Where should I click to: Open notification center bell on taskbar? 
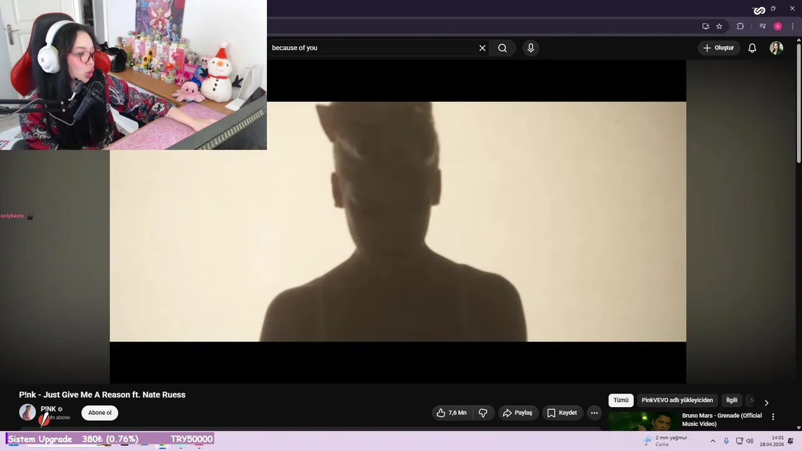791,441
